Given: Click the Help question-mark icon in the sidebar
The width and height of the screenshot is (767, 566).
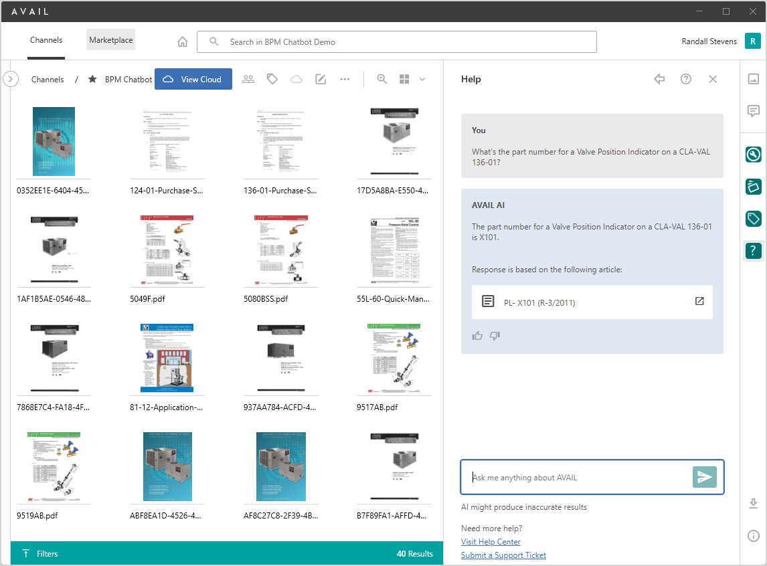Looking at the screenshot, I should click(x=754, y=251).
